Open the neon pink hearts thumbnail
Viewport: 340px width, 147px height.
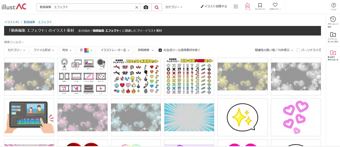(x=296, y=117)
